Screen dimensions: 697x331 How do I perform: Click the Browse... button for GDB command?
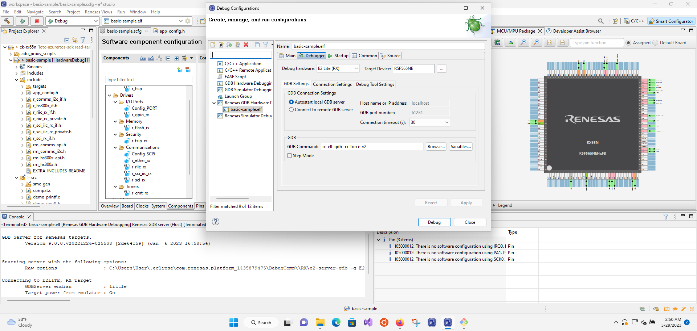click(436, 147)
